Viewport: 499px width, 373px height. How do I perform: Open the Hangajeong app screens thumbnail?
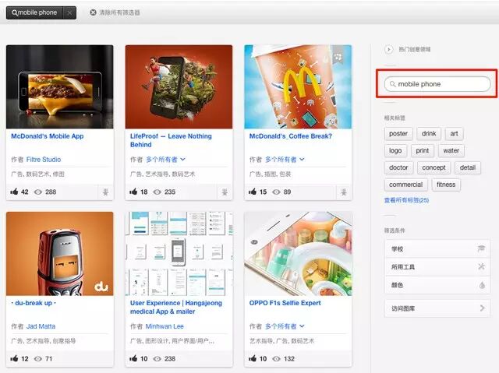click(179, 254)
